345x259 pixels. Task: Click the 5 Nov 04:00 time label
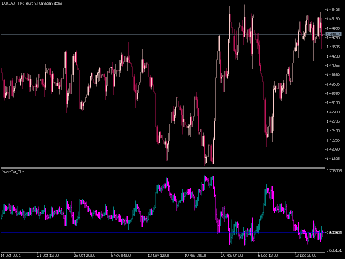click(x=121, y=255)
